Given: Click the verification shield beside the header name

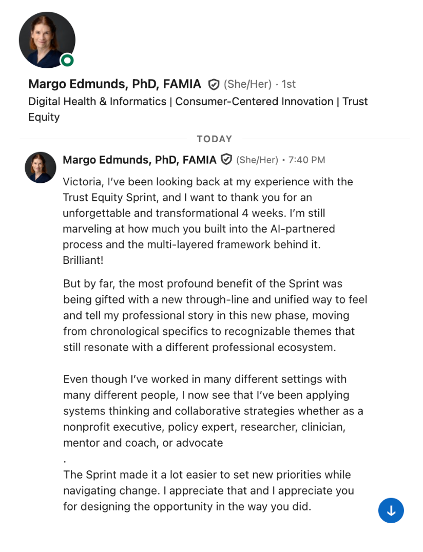Looking at the screenshot, I should [x=213, y=84].
